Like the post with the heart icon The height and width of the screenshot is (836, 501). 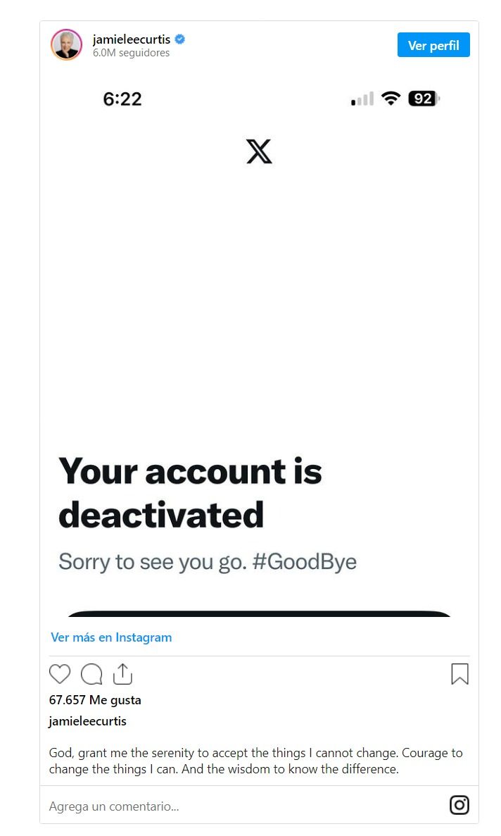(x=60, y=674)
